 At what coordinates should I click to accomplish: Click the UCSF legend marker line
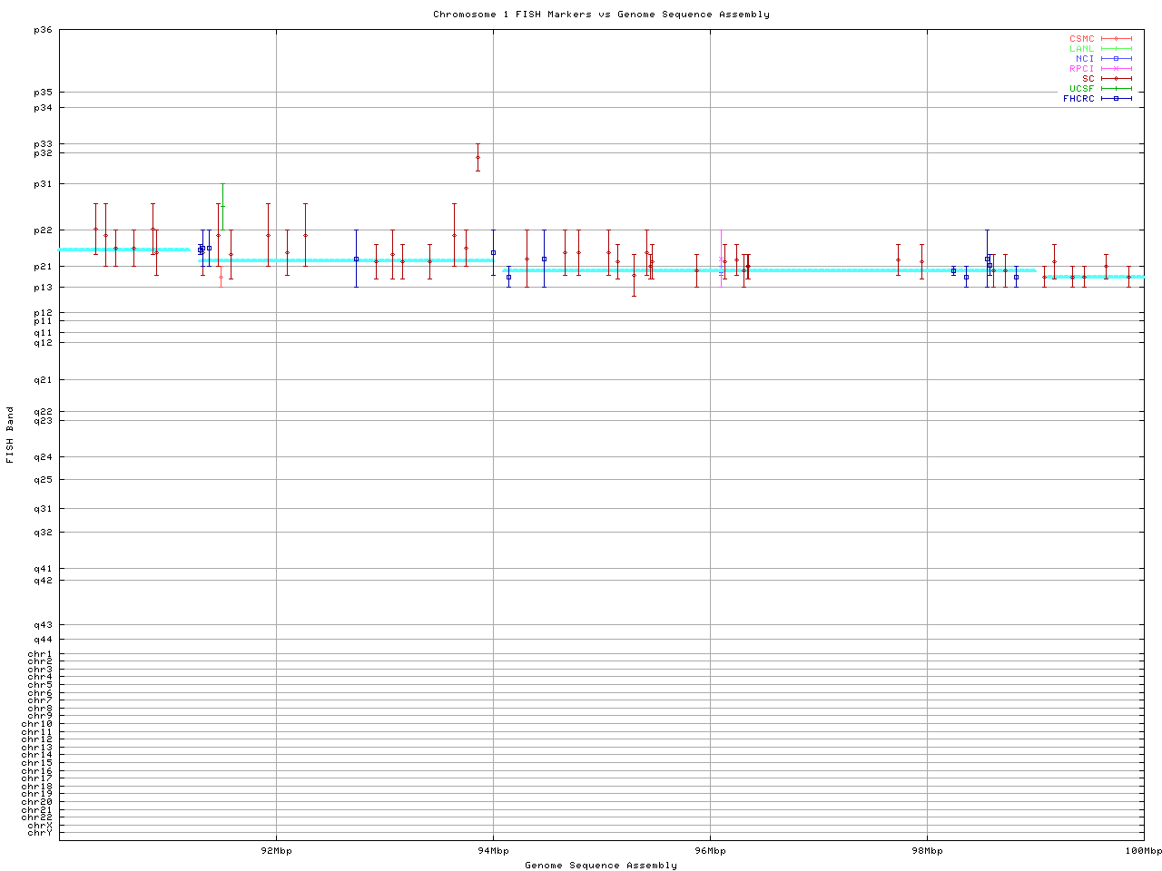coord(1116,89)
